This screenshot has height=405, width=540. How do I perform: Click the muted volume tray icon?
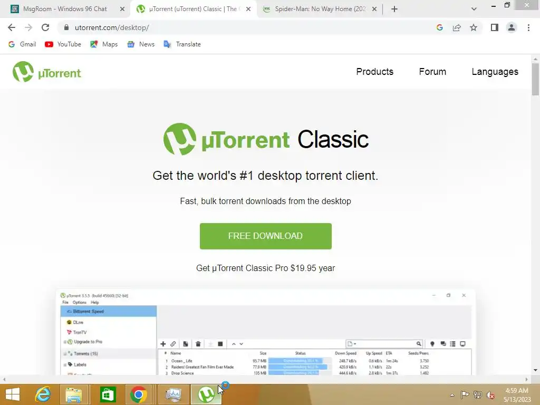490,395
